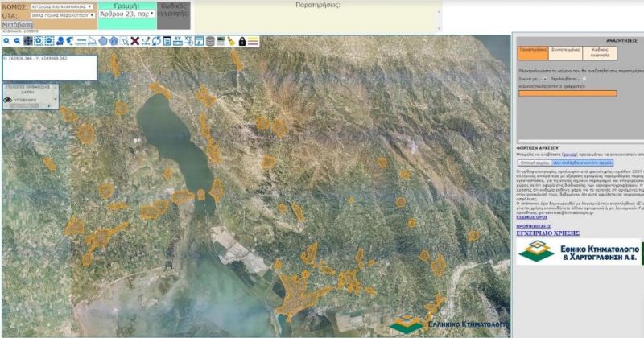This screenshot has height=338, width=644.
Task: Expand the Γραμμή 'Άρθρου 23' dropdown
Action: (126, 14)
